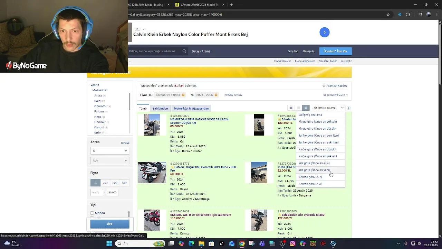The height and width of the screenshot is (249, 442).
Task: Open the browser extensions puzzle icon
Action: pos(408,15)
